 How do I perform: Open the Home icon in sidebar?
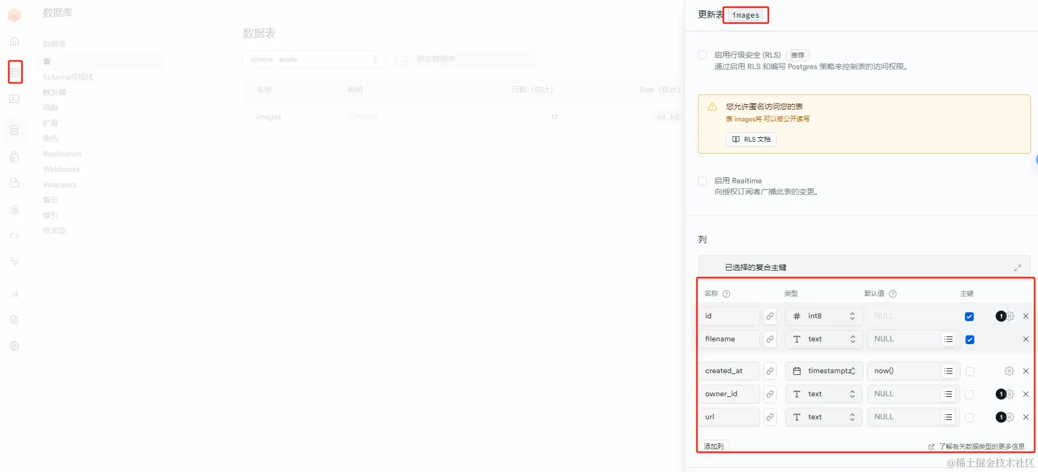point(15,41)
